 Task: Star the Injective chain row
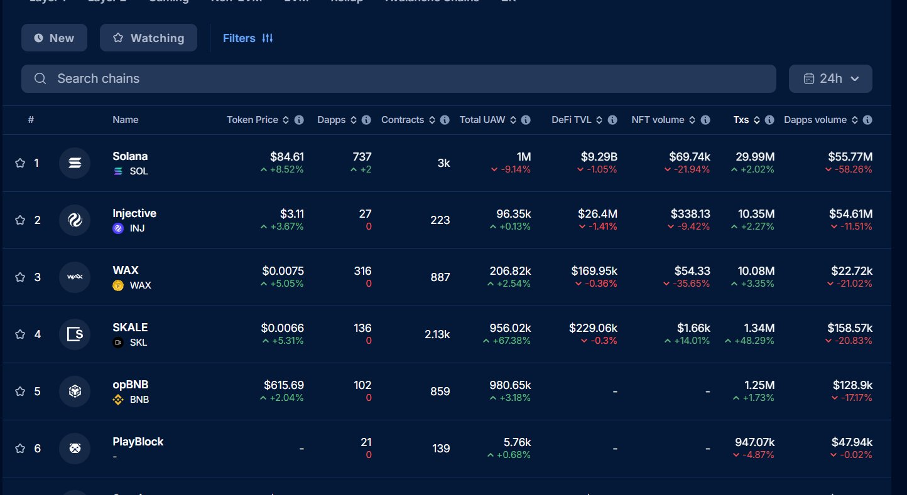[20, 220]
